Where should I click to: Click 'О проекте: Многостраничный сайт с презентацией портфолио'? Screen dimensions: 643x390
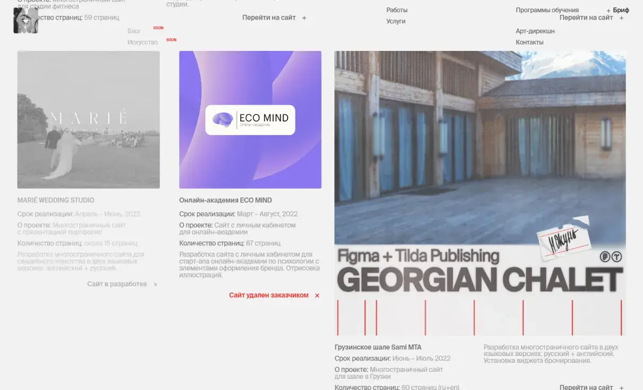click(72, 228)
